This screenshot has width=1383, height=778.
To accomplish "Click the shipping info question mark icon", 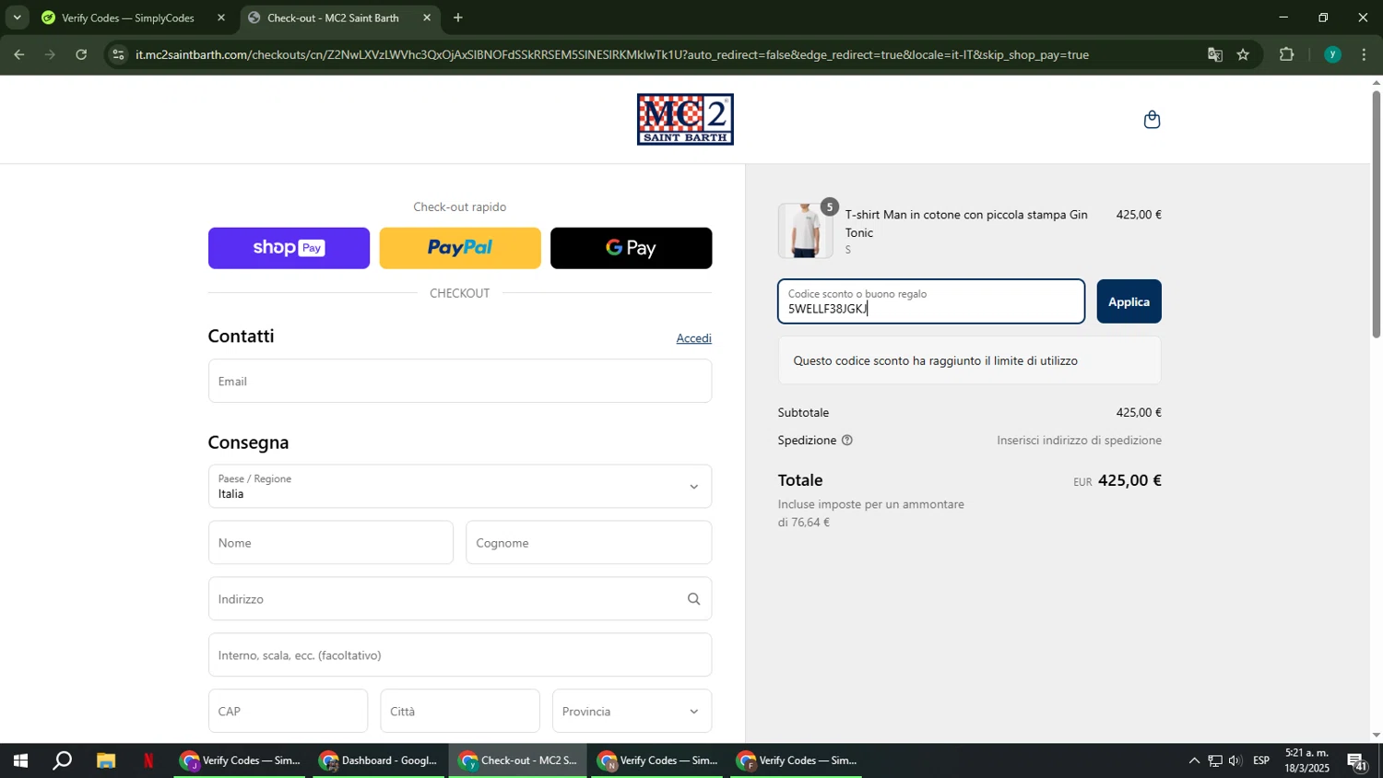I will (846, 441).
